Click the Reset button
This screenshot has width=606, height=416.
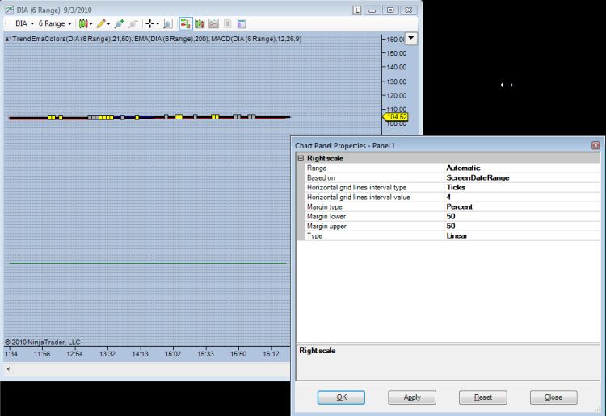pyautogui.click(x=483, y=397)
